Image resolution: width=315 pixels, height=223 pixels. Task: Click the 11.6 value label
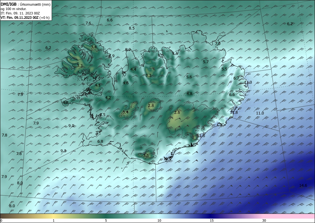201,136
